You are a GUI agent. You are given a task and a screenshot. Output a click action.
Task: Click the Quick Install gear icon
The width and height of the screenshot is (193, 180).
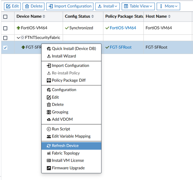tap(49, 49)
